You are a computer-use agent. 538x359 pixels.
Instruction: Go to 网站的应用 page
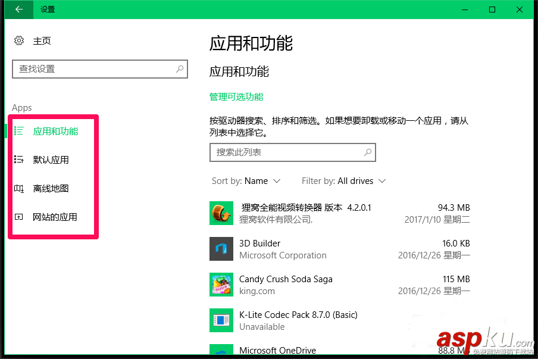[x=55, y=217]
